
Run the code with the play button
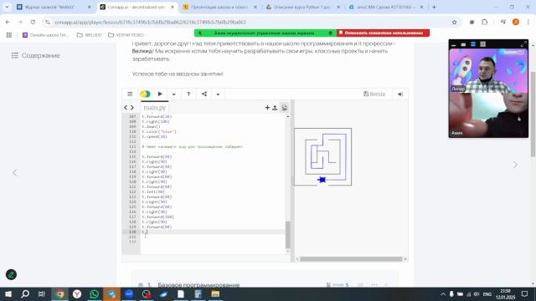tap(160, 94)
